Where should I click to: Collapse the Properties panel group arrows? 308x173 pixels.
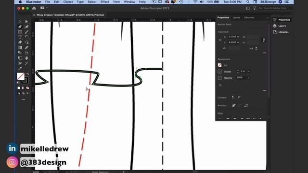point(268,18)
